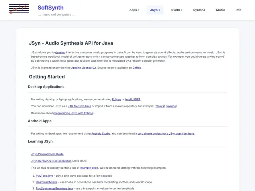
Task: Open the PlayTone.java example link
Action: coord(44,176)
